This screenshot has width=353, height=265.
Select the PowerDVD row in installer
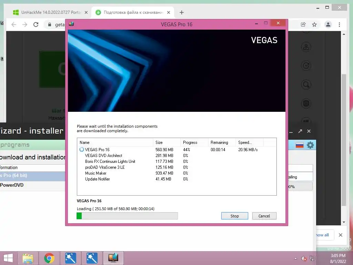coord(33,185)
